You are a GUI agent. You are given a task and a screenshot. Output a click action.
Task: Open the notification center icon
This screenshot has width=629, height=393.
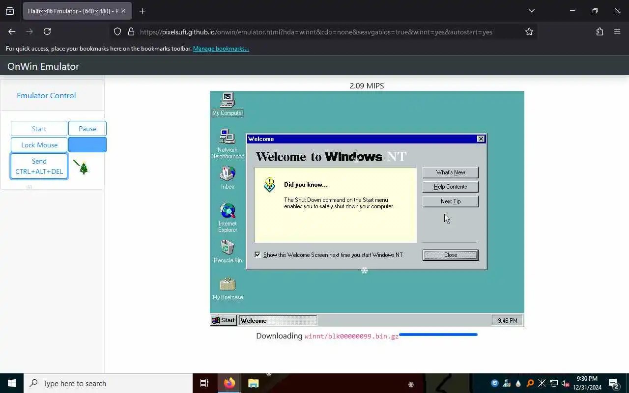[613, 383]
